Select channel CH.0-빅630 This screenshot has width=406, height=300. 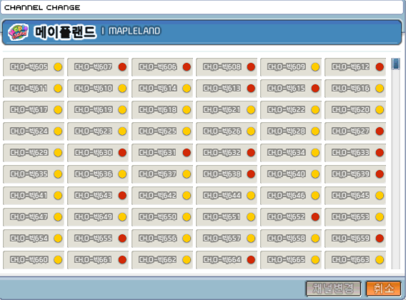98,153
